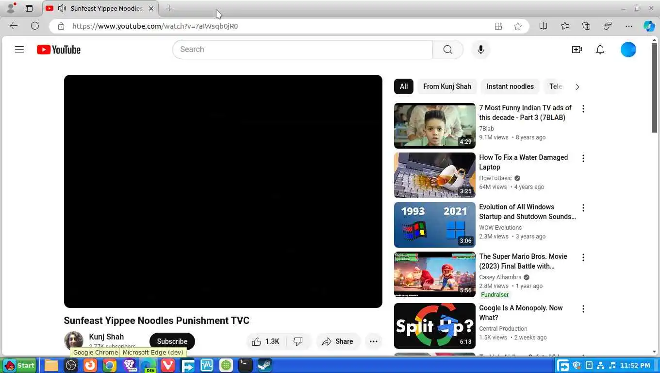The height and width of the screenshot is (373, 660).
Task: Close the Sunfeast Yippee Noodles tab
Action: point(151,8)
